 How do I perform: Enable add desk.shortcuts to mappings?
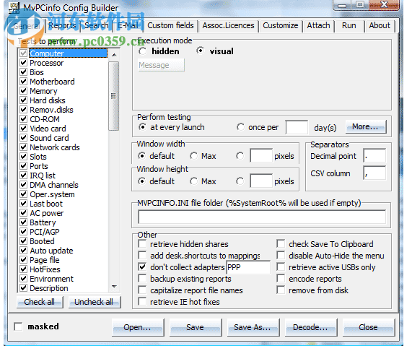coord(142,255)
